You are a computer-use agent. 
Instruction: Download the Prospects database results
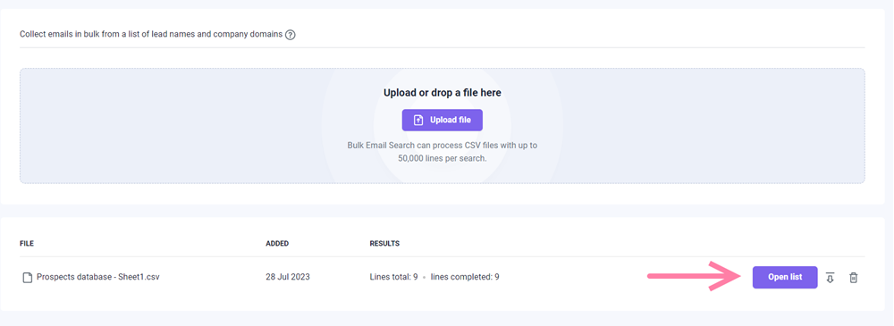[831, 278]
